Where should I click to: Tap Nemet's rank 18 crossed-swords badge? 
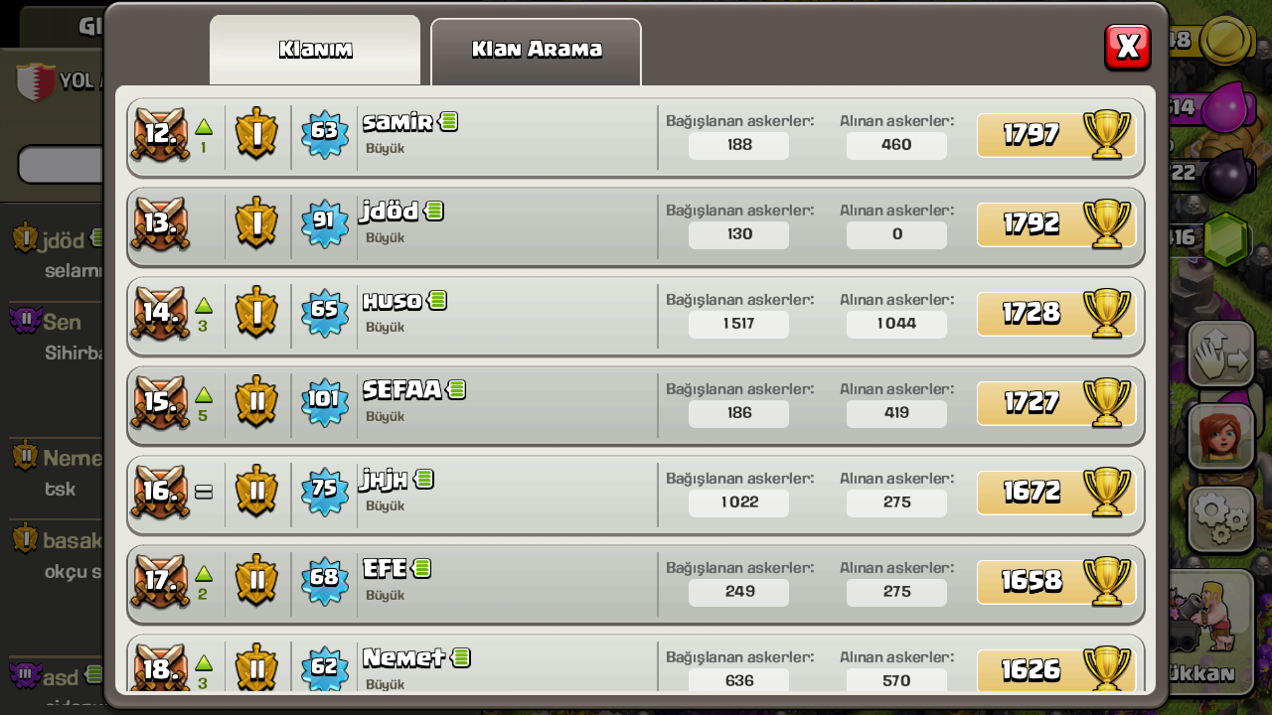tap(160, 668)
